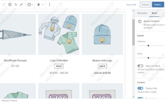Select the Beanie with Logo product image

pyautogui.click(x=102, y=34)
